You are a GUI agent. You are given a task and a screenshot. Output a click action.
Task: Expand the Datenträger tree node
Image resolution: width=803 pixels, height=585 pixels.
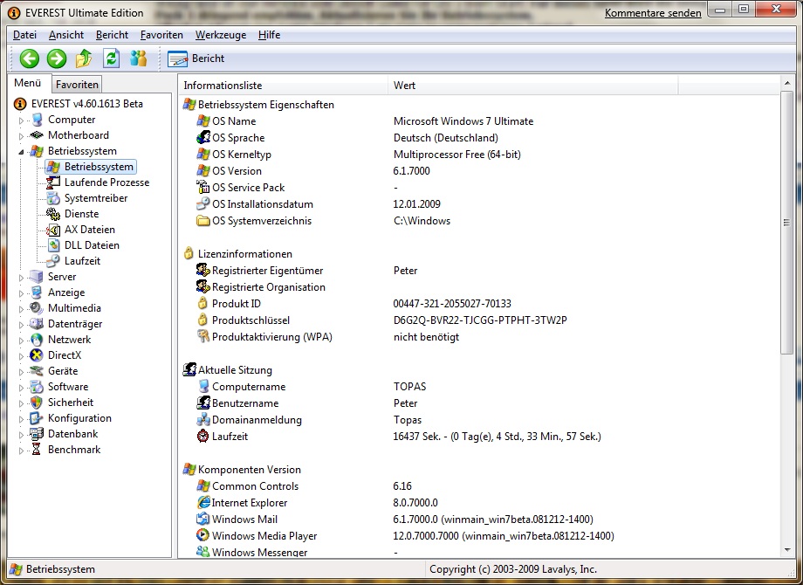click(21, 325)
